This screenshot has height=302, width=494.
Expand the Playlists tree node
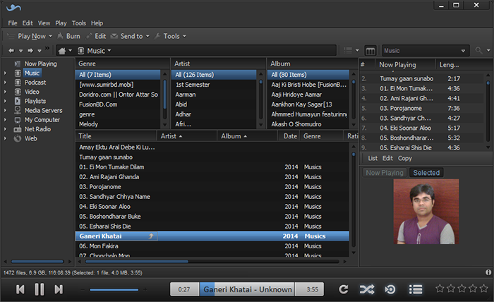pyautogui.click(x=6, y=101)
